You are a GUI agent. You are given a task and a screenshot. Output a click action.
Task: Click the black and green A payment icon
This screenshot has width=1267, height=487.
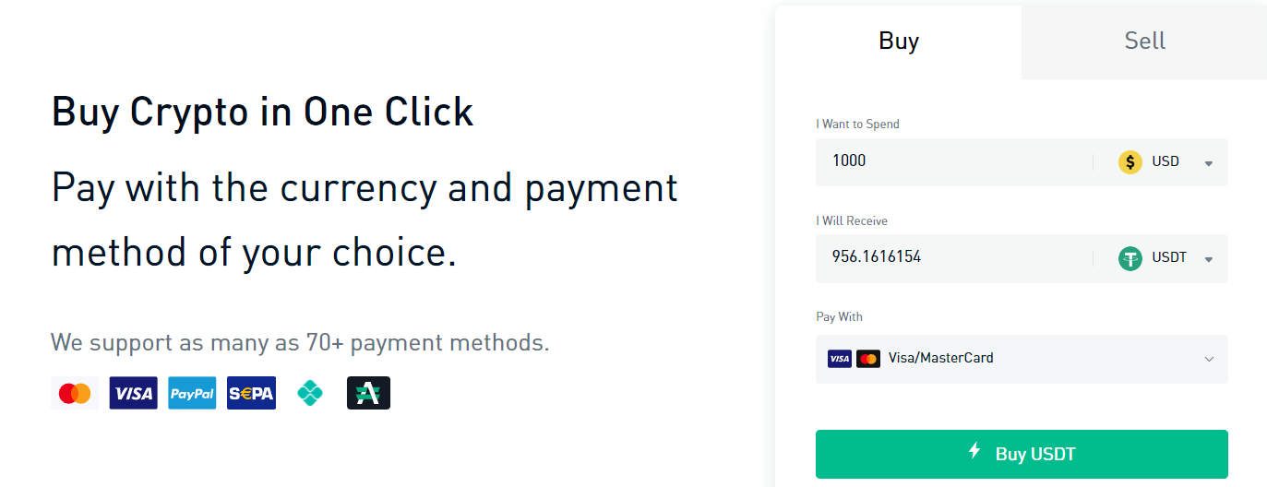tap(368, 393)
